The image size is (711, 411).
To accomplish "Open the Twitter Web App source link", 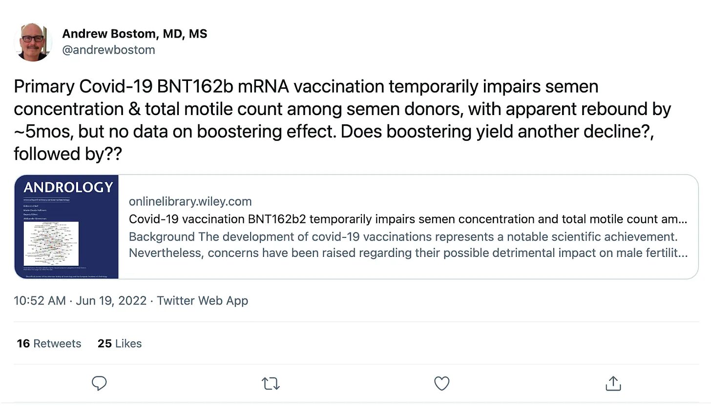I will 202,300.
